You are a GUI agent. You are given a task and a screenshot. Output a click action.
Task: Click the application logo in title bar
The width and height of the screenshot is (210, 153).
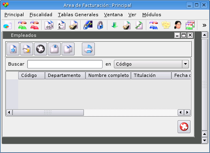point(6,5)
